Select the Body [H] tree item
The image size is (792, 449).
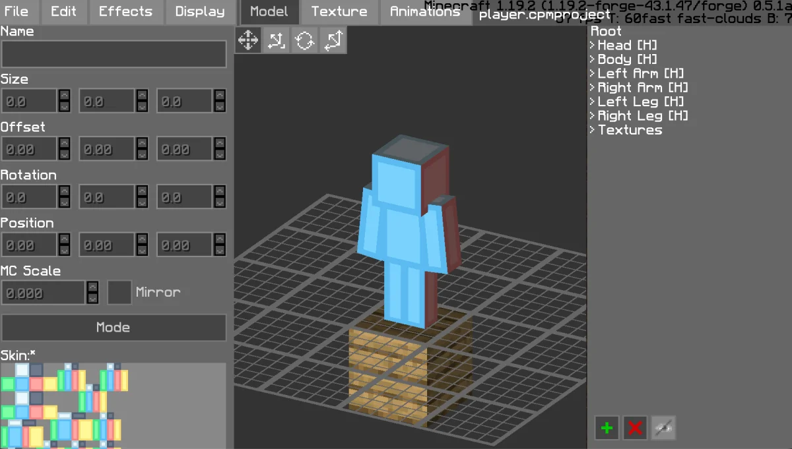tap(627, 59)
